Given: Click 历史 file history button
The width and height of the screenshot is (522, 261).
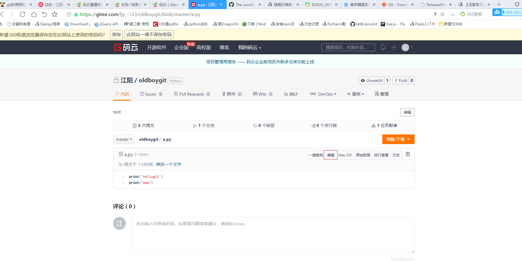Looking at the screenshot, I should coord(396,155).
